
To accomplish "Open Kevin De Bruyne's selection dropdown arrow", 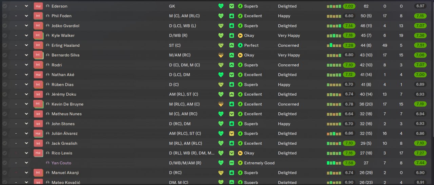I will point(26,104).
